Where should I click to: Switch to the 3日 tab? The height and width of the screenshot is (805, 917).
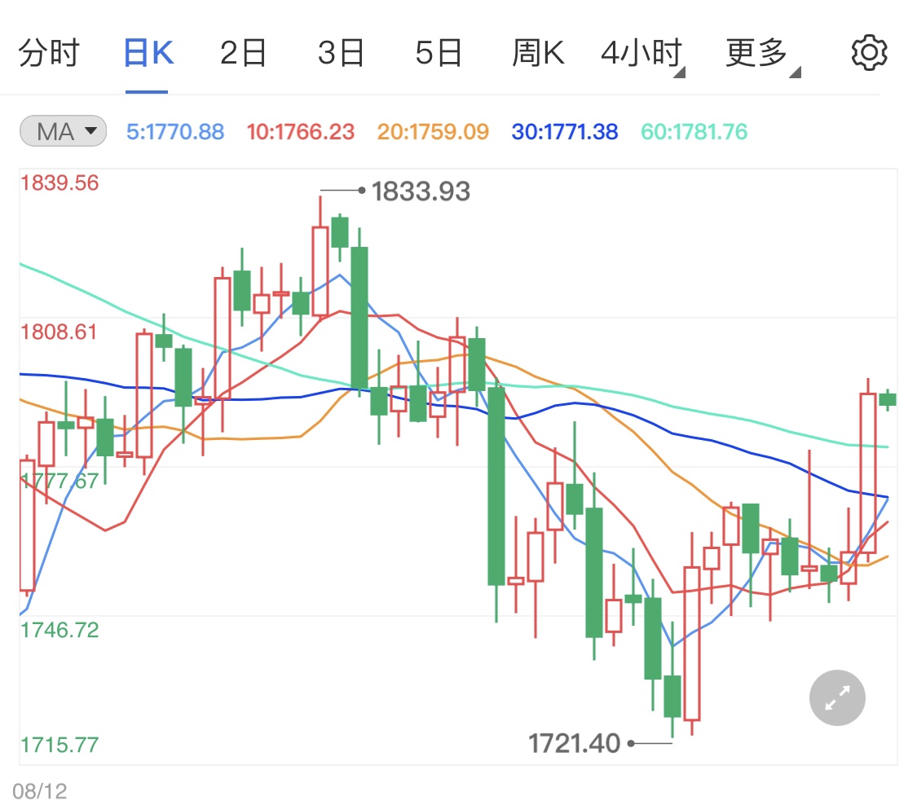click(341, 53)
